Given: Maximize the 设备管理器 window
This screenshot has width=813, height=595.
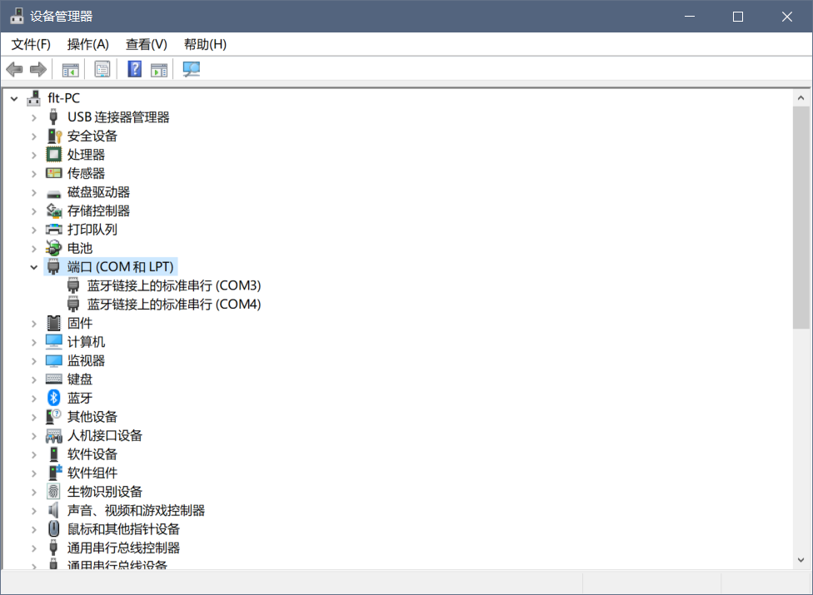Looking at the screenshot, I should tap(738, 17).
